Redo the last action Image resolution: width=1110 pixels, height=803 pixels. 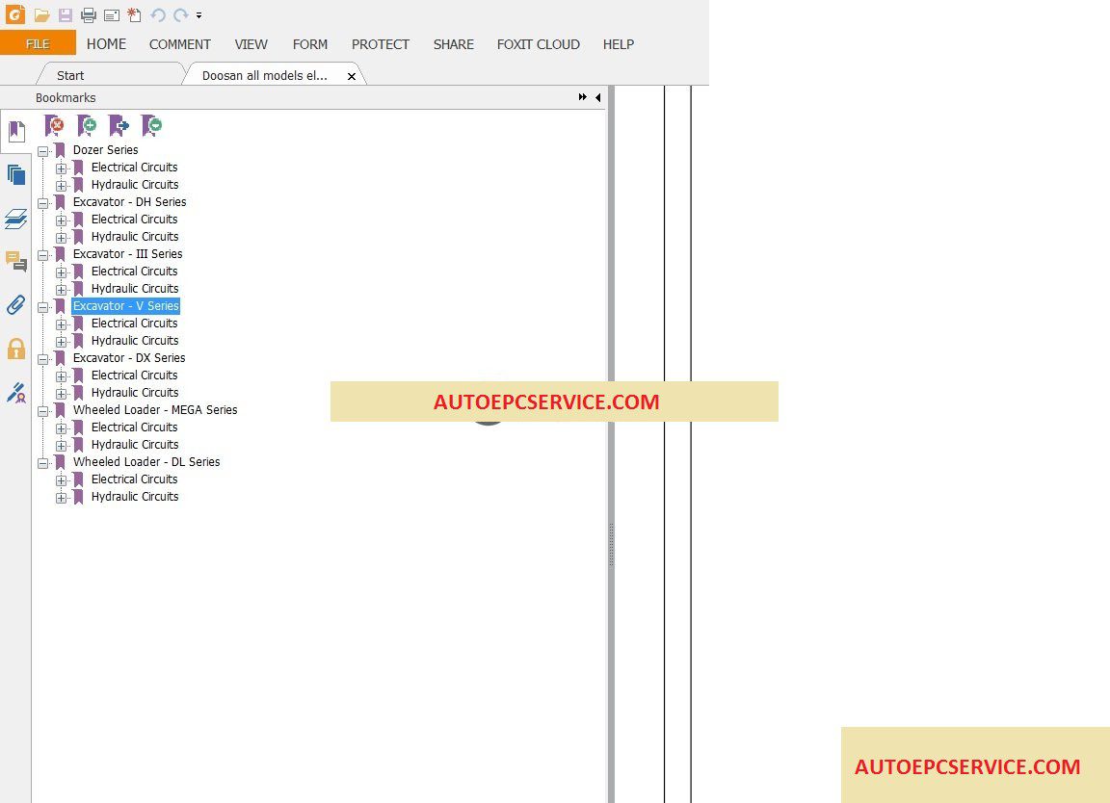click(x=180, y=14)
